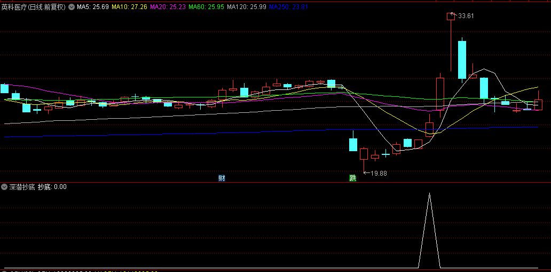Click the 33.61 high price label

coord(466,16)
